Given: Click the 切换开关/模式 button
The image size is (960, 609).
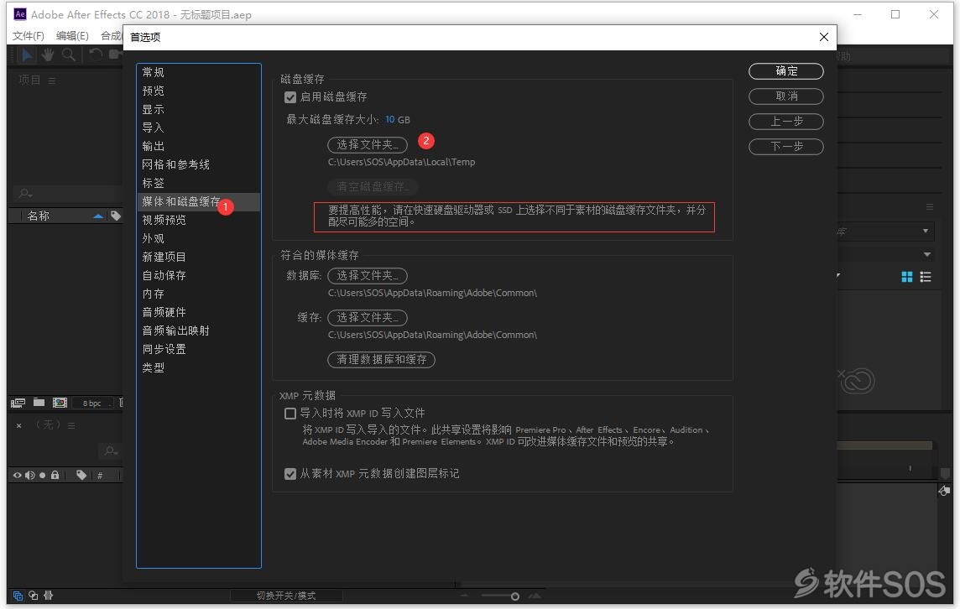Looking at the screenshot, I should point(286,596).
